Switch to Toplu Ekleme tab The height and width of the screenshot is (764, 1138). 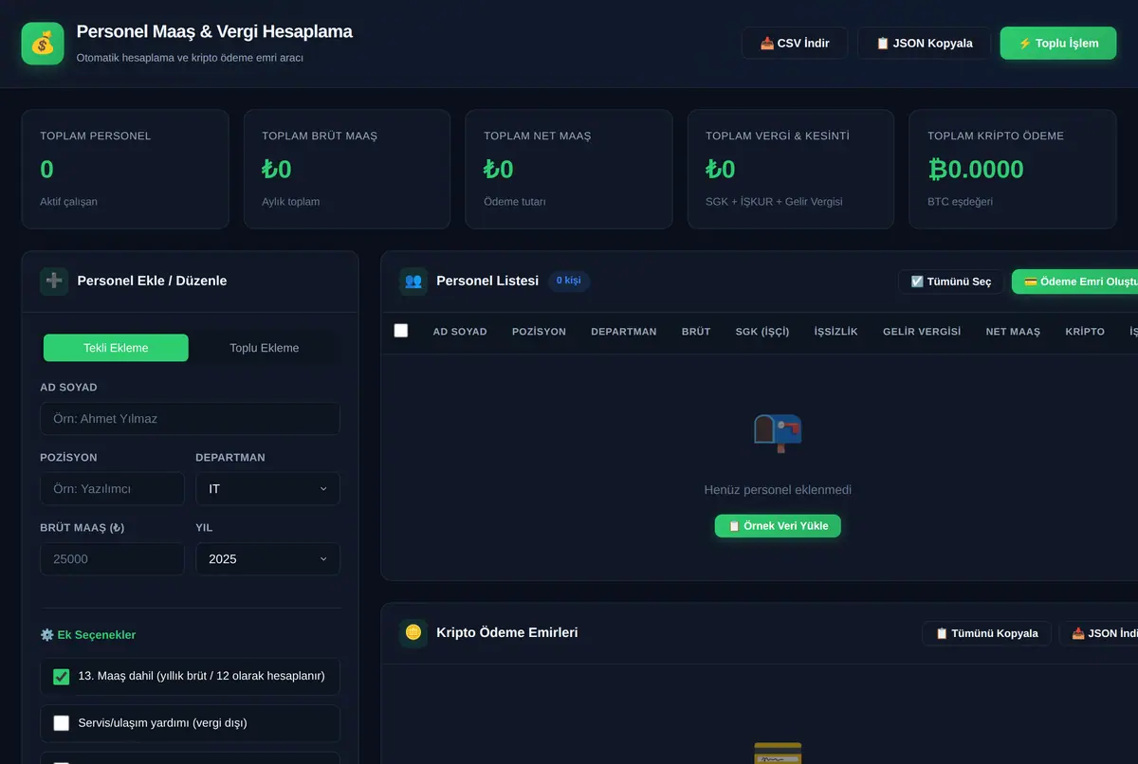coord(265,348)
